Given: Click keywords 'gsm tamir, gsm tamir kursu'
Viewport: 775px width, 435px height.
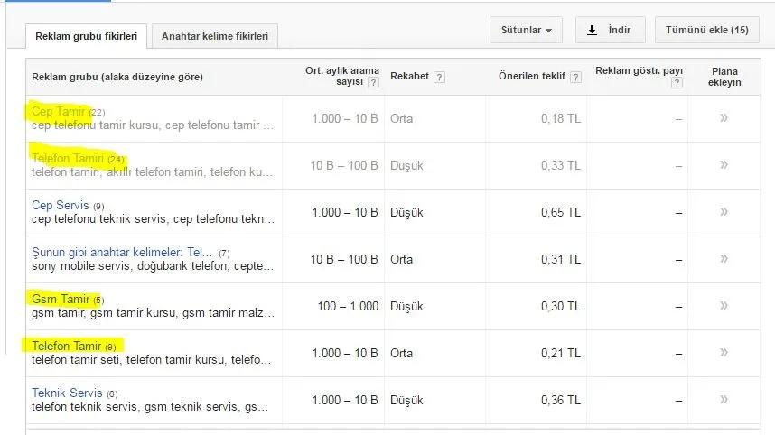Looking at the screenshot, I should (153, 313).
